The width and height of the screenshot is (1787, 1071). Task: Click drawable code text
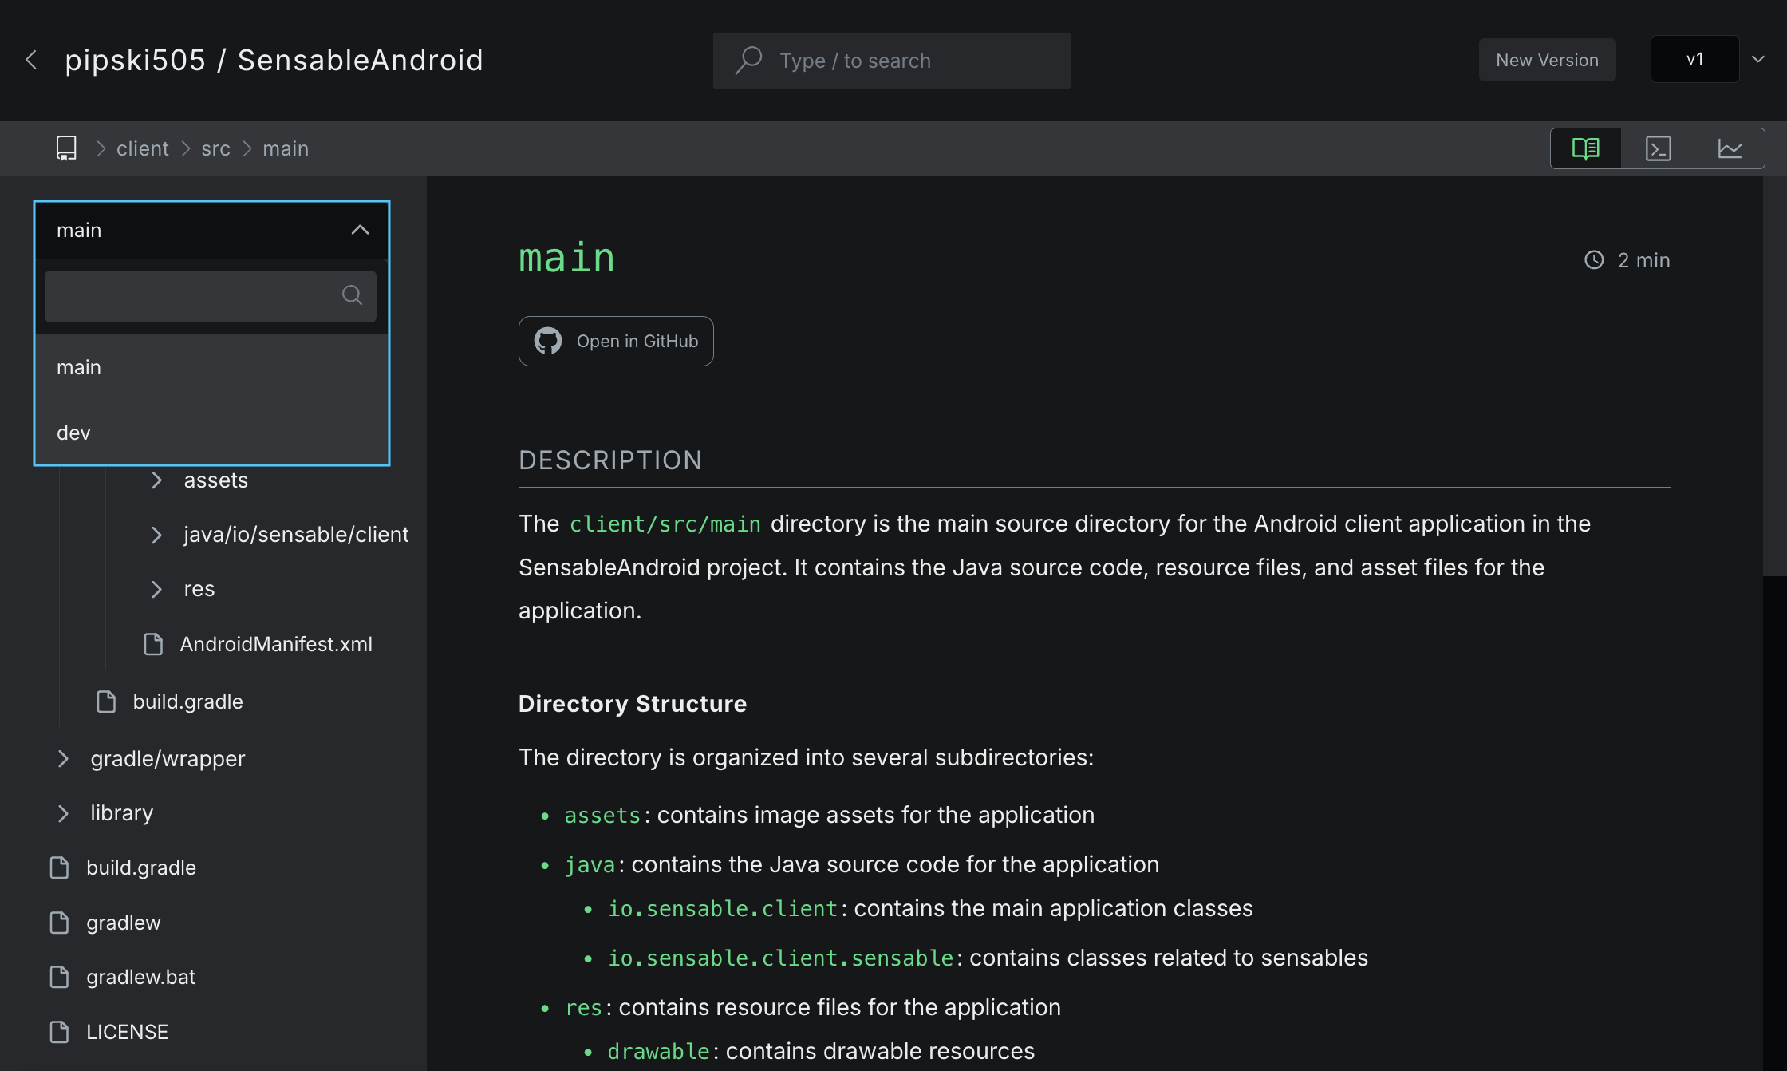click(x=658, y=1051)
